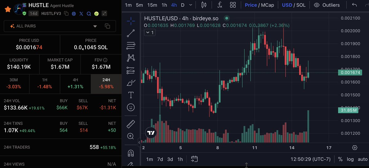Screen dimensions: 369x168
Task: Toggle log scale mode
Action: click(350, 159)
